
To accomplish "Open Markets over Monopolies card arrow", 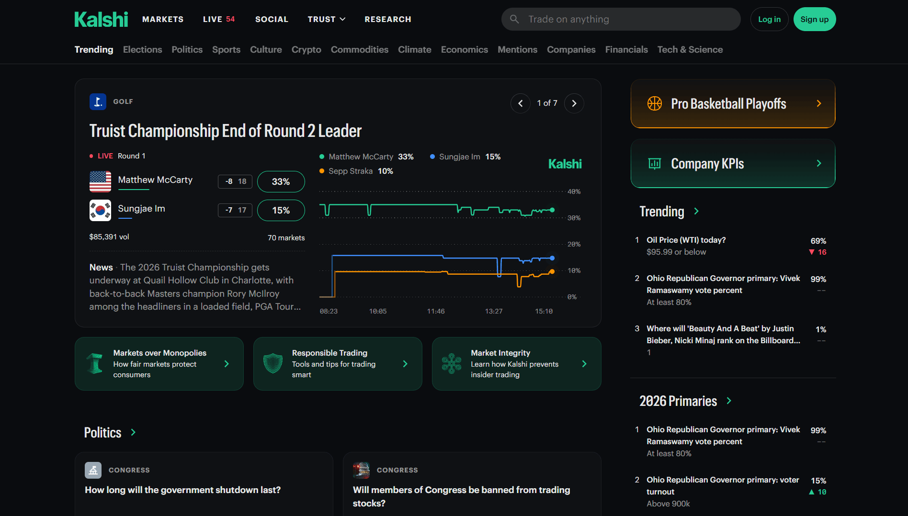I will (227, 364).
